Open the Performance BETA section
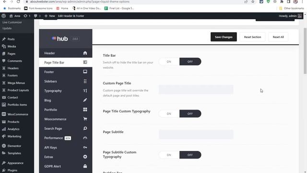This screenshot has height=173, width=307. [66, 138]
